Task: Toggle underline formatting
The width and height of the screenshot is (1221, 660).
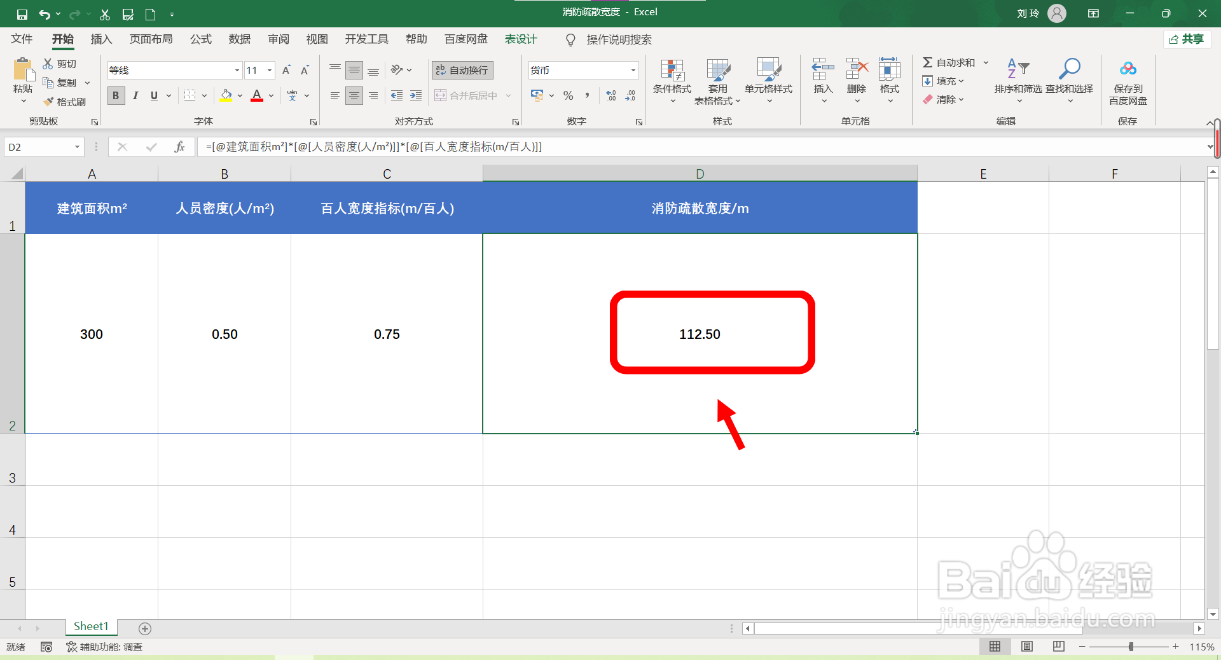Action: coord(153,95)
